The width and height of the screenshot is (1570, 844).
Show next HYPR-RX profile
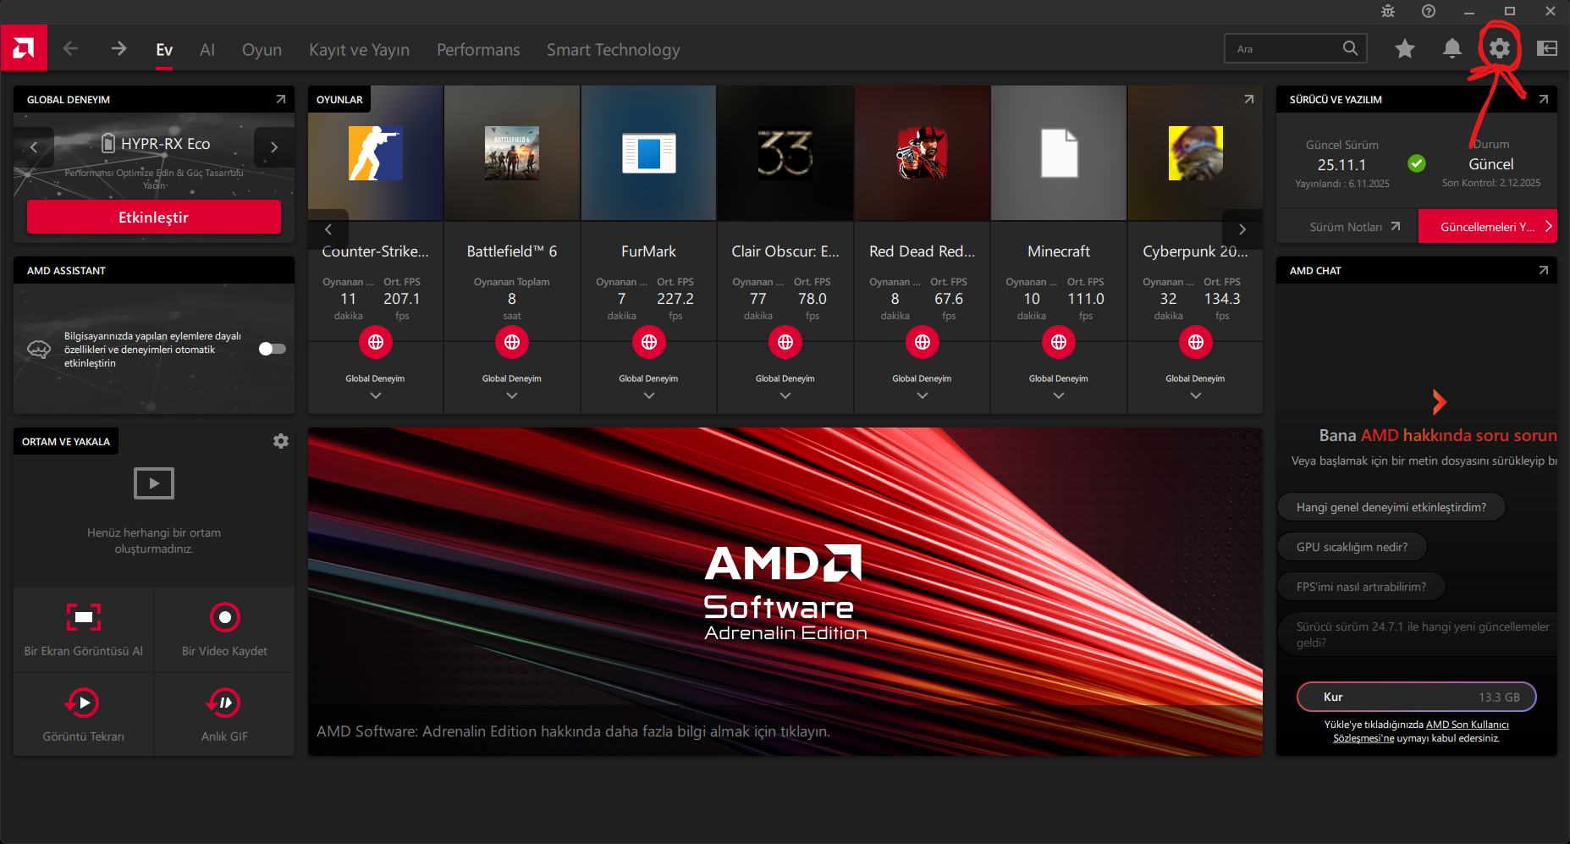274,147
